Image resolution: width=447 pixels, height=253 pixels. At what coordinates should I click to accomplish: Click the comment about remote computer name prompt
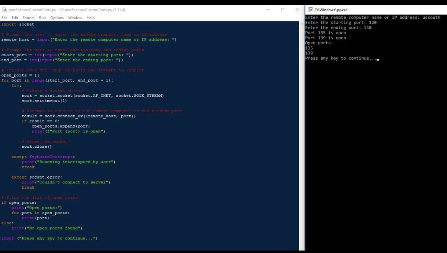(84, 34)
